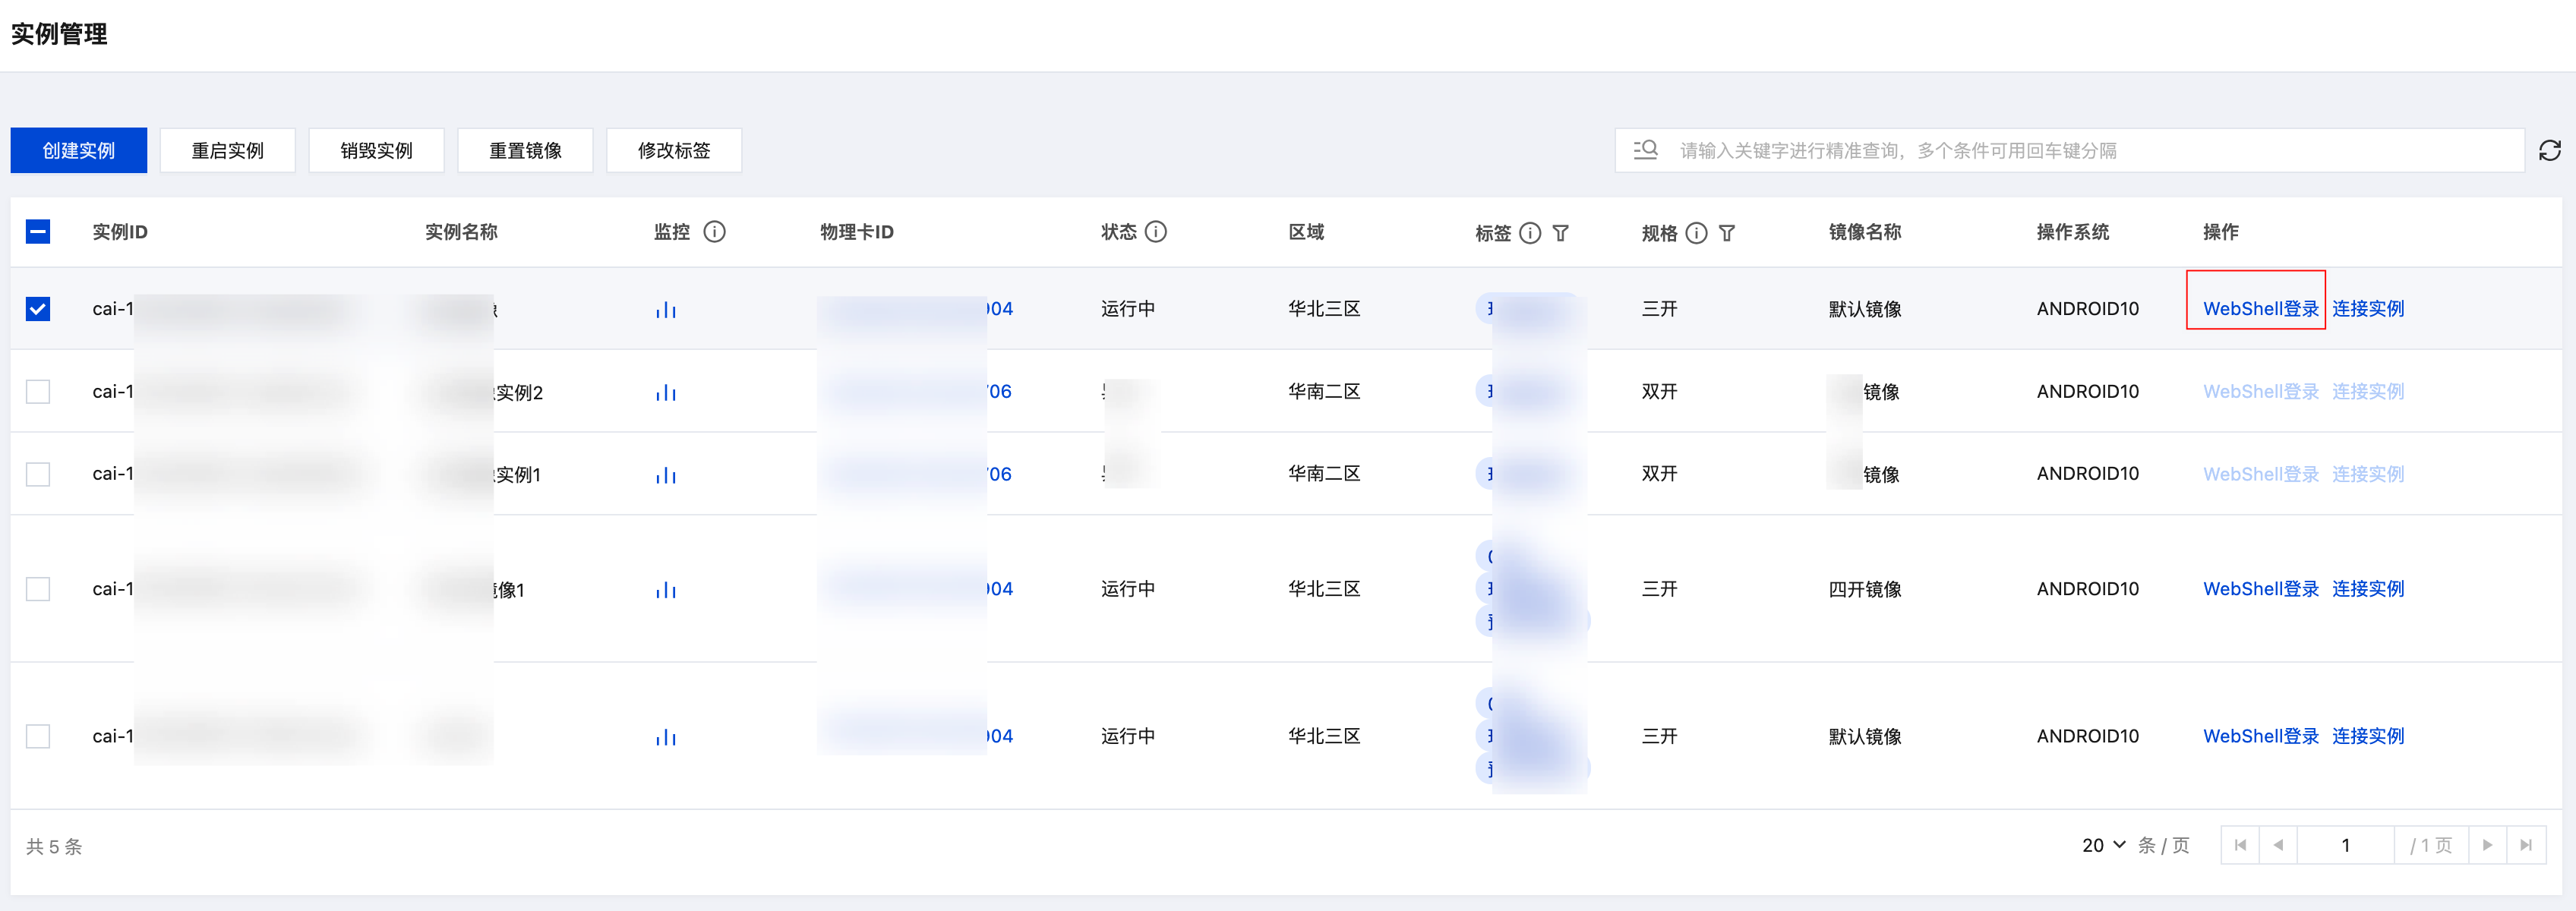Screen dimensions: 2576x911
Task: Click the 修改标签 button
Action: [x=674, y=150]
